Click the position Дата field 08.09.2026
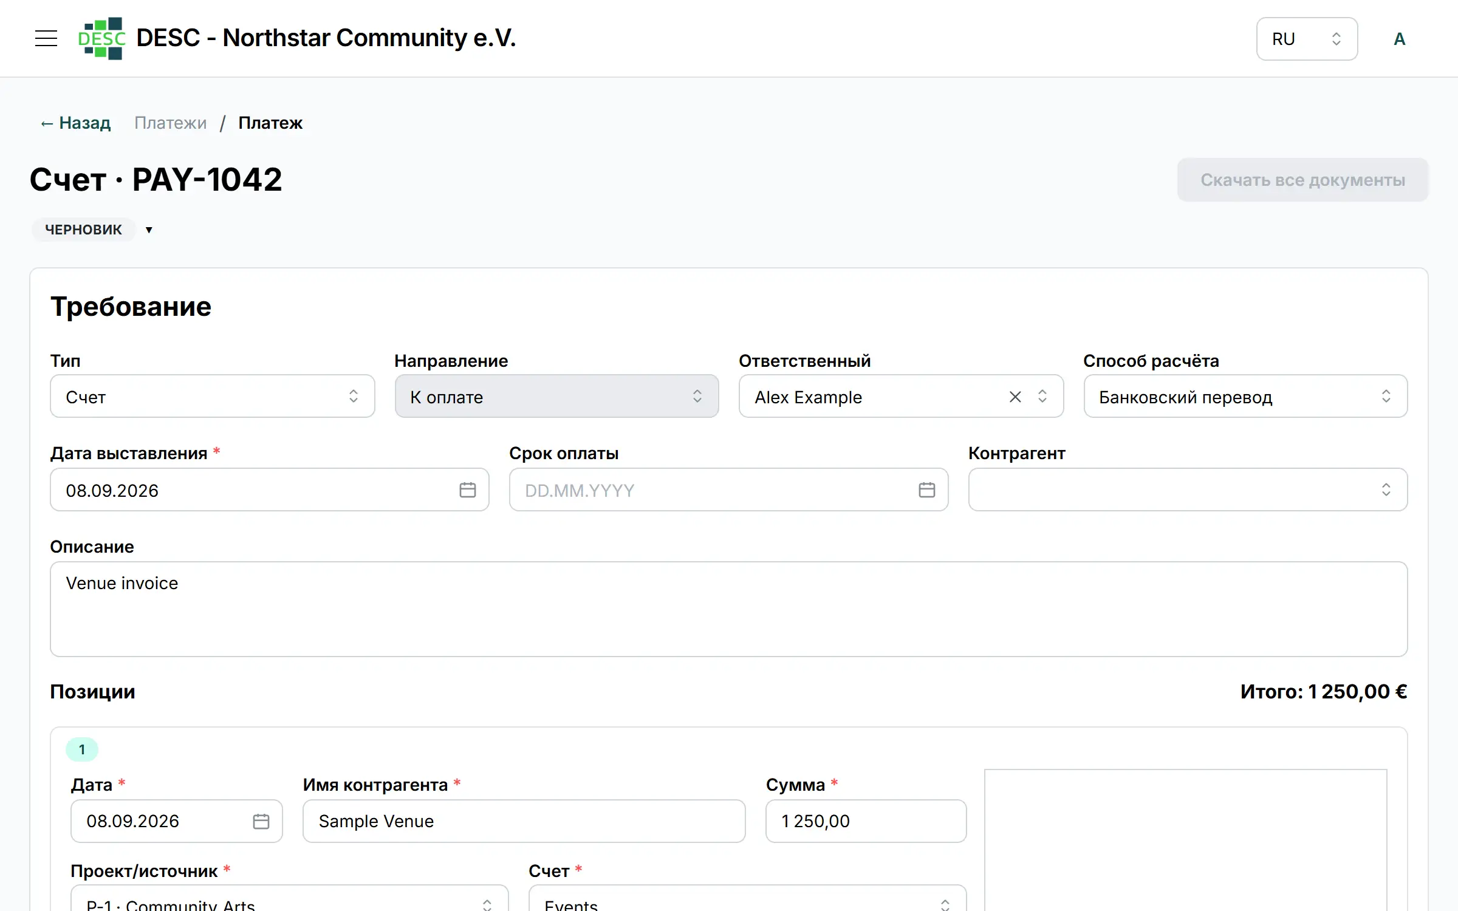The width and height of the screenshot is (1458, 911). [x=176, y=821]
